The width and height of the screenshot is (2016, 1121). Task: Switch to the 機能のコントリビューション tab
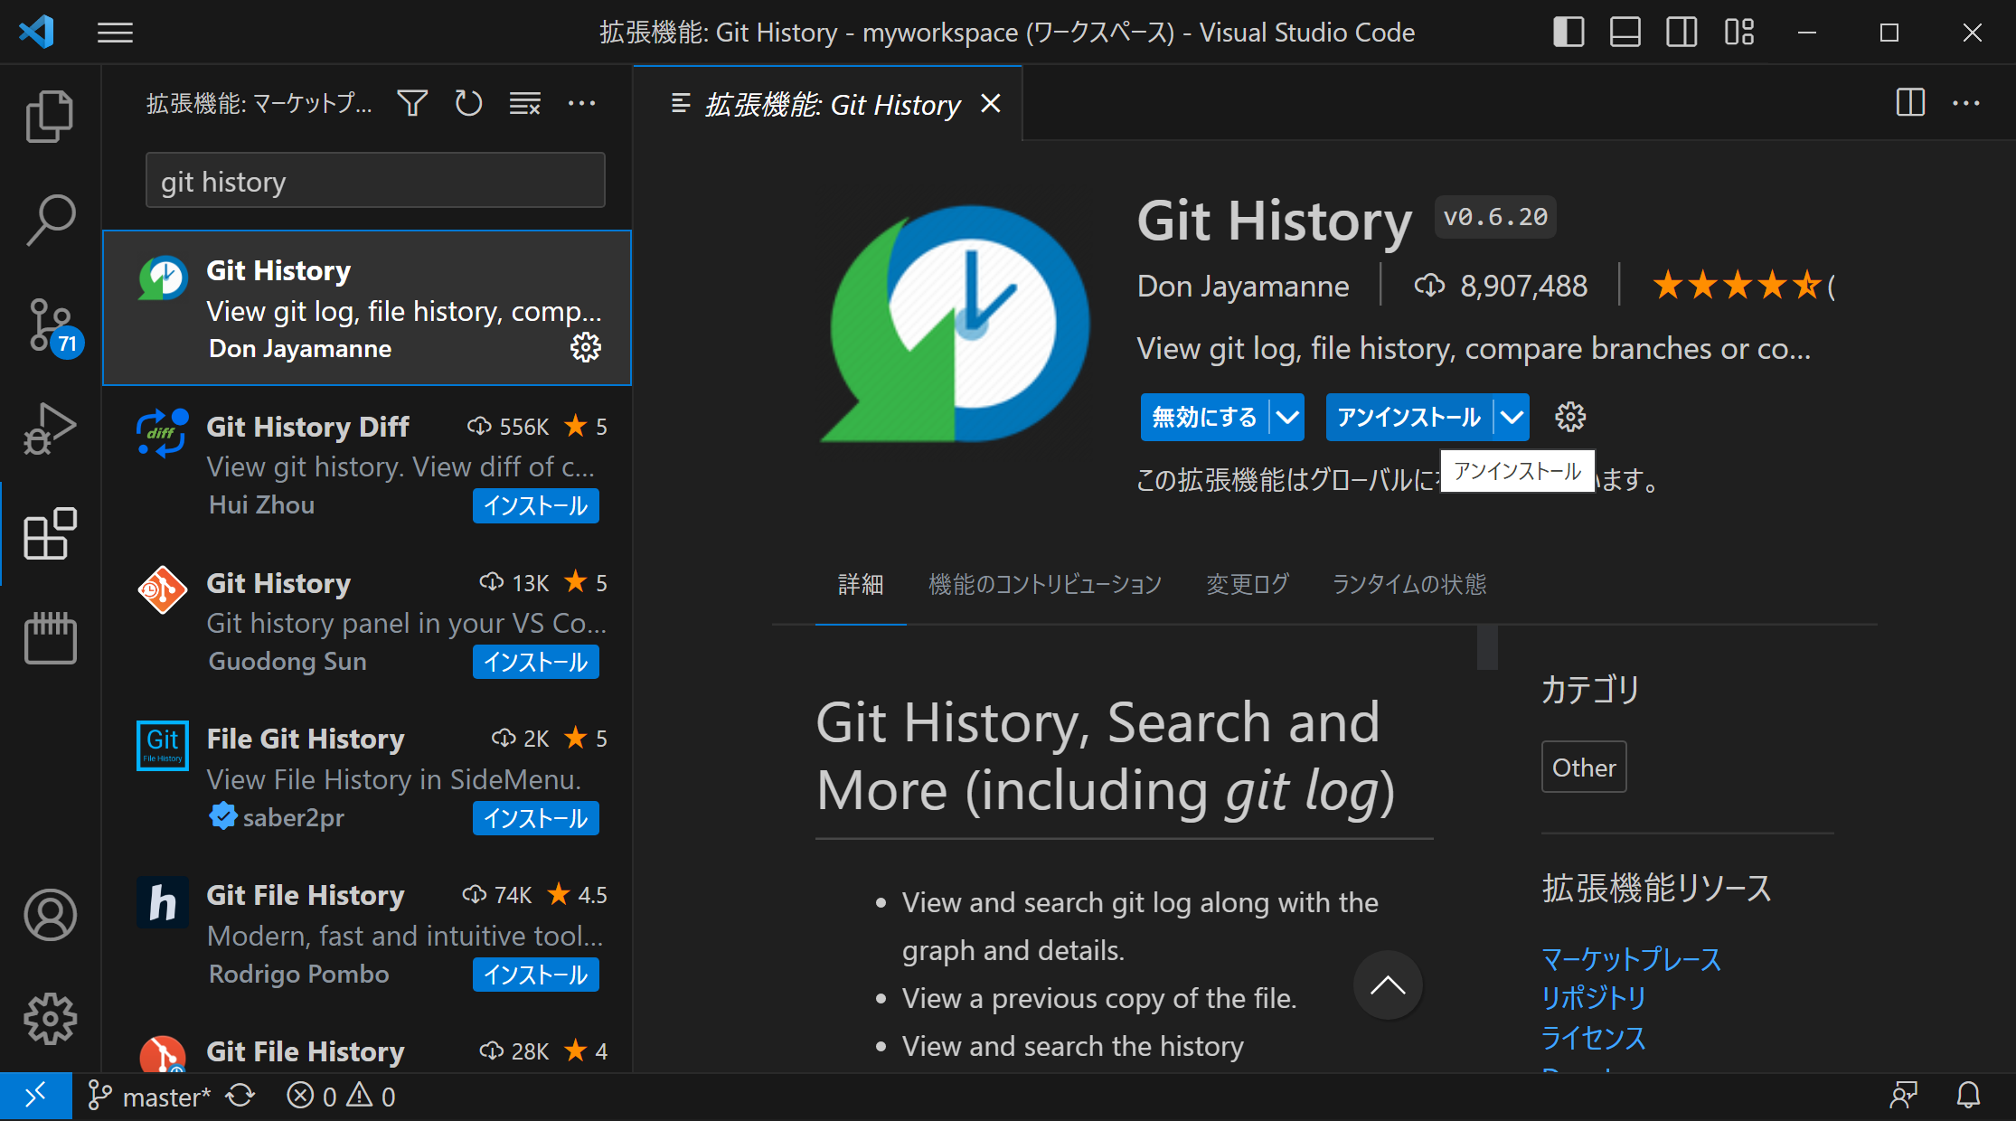pyautogui.click(x=1045, y=585)
